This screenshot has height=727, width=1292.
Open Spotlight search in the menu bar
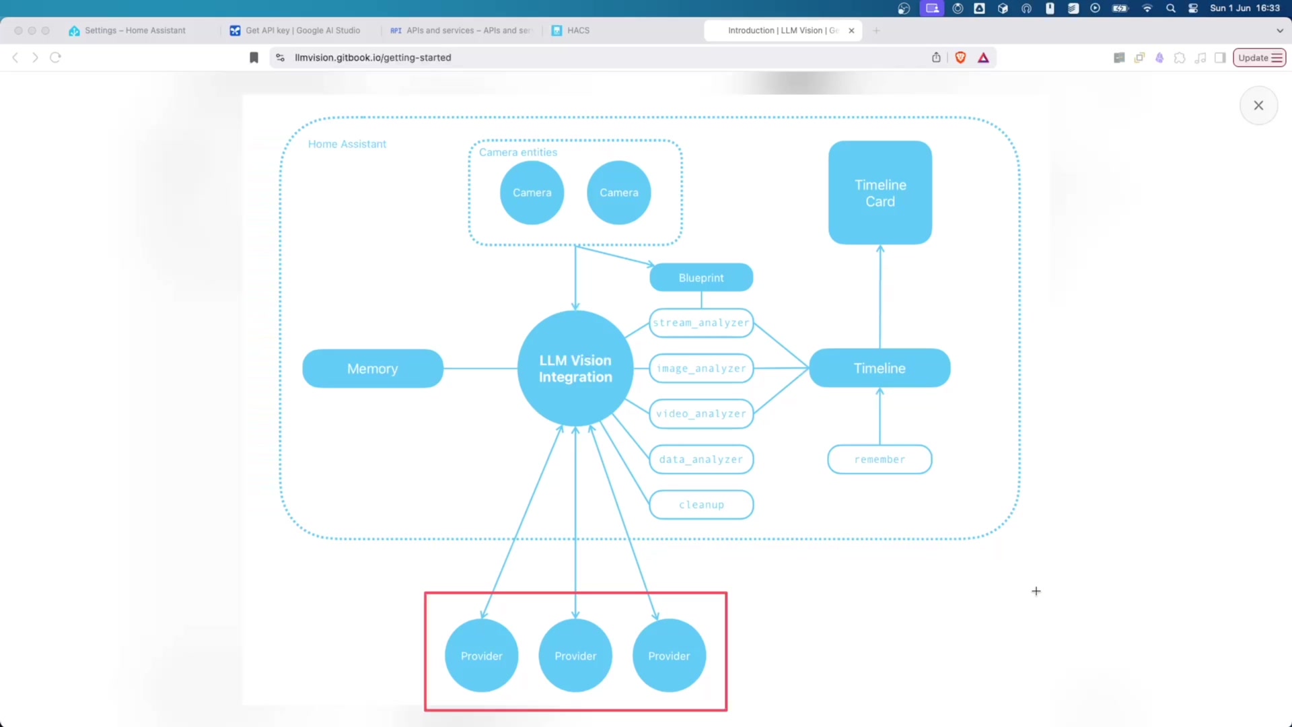coord(1171,8)
